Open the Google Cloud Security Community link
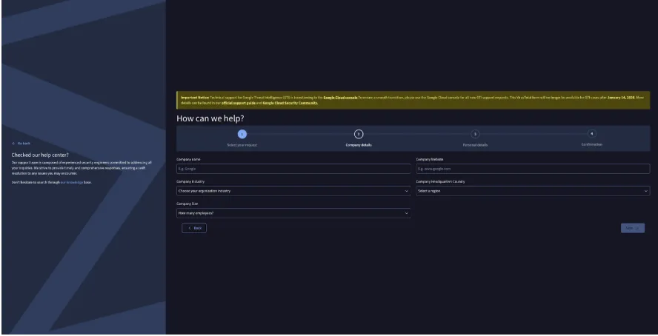 pyautogui.click(x=290, y=103)
